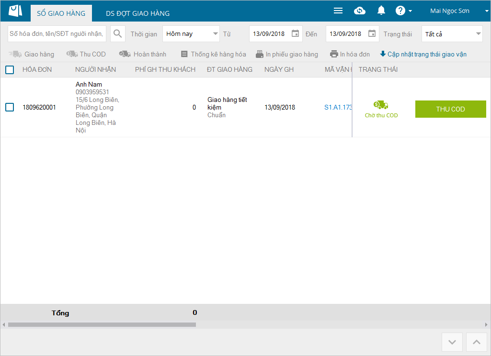Click the Giao hàng truck toolbar button
Viewport: 491px width, 356px height.
31,54
